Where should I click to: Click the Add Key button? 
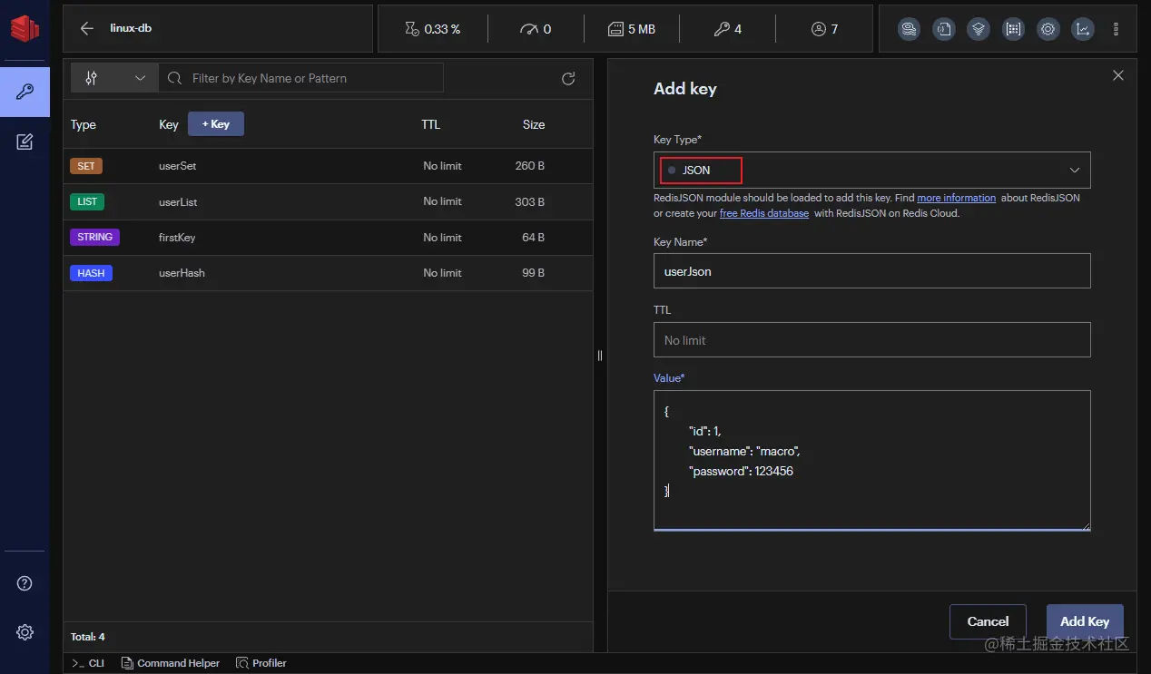point(1085,621)
